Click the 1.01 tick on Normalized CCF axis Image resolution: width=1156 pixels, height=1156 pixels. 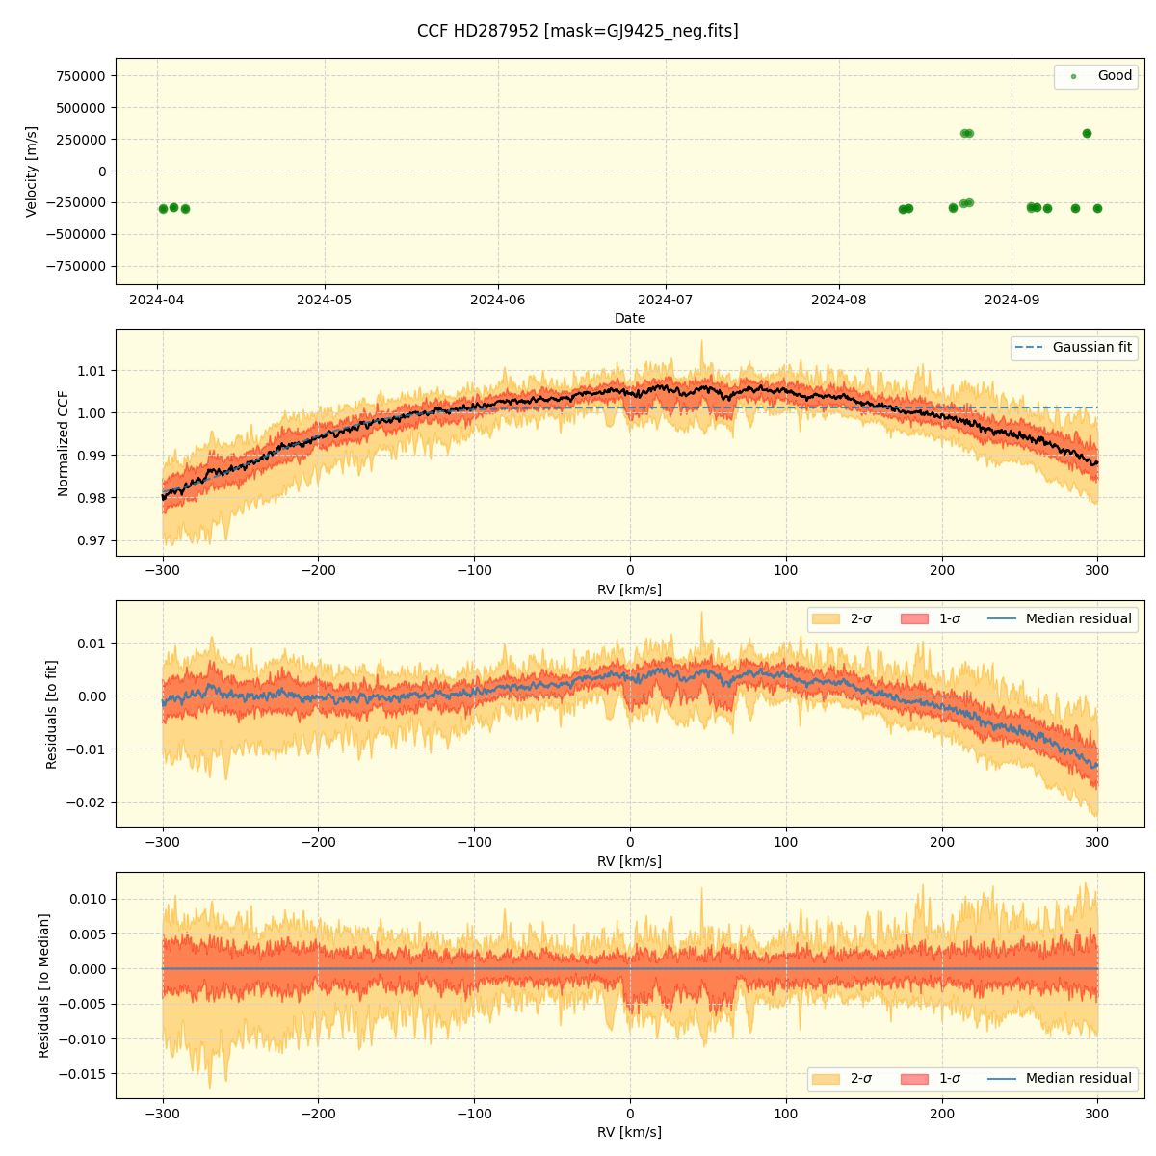(92, 371)
